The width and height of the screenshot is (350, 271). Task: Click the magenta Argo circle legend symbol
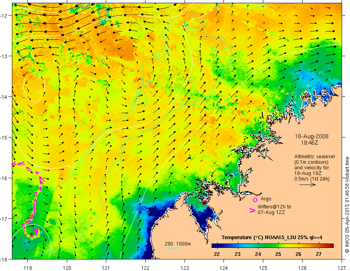(255, 200)
